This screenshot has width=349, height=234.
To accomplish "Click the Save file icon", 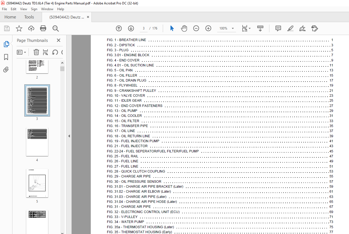I will 7,28.
